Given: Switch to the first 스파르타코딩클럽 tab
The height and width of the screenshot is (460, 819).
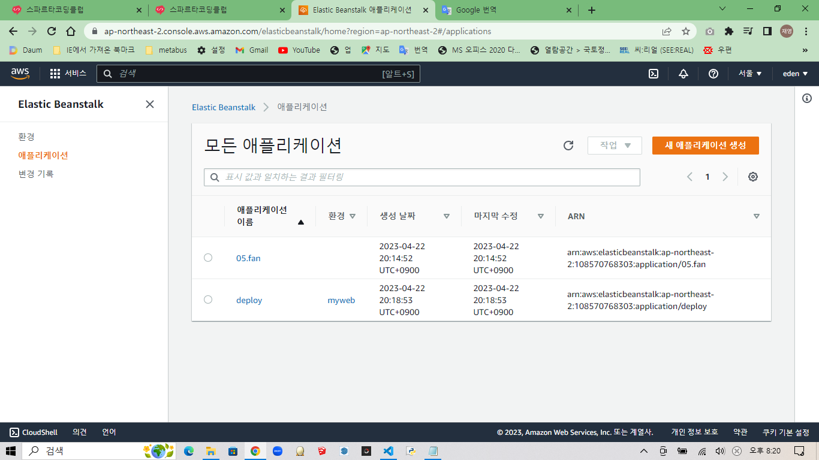Looking at the screenshot, I should pyautogui.click(x=77, y=10).
